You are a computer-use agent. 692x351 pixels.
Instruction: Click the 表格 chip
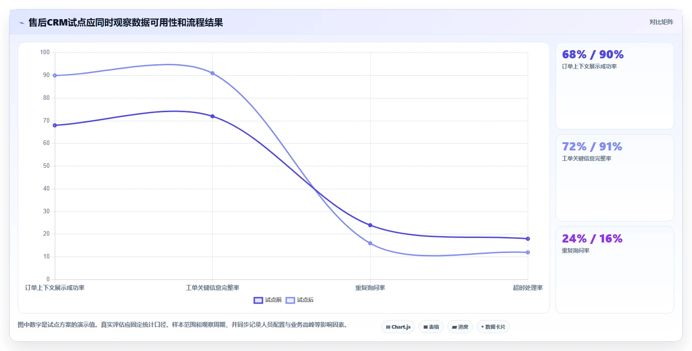point(431,327)
